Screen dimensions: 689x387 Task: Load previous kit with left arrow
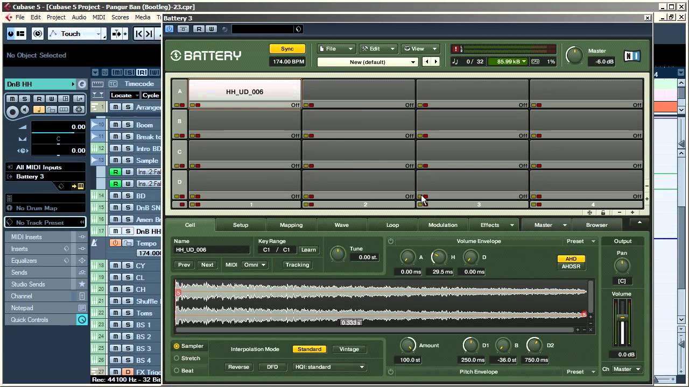[427, 62]
